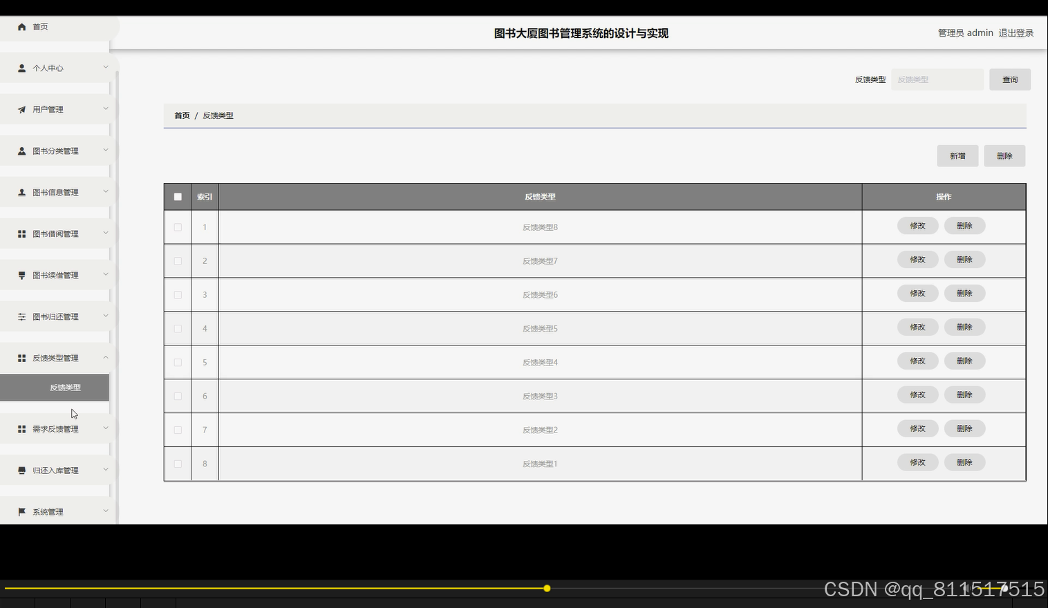Click the grid icon beside 图书借阅管理
Screen dimensions: 1048x608
pyautogui.click(x=21, y=234)
